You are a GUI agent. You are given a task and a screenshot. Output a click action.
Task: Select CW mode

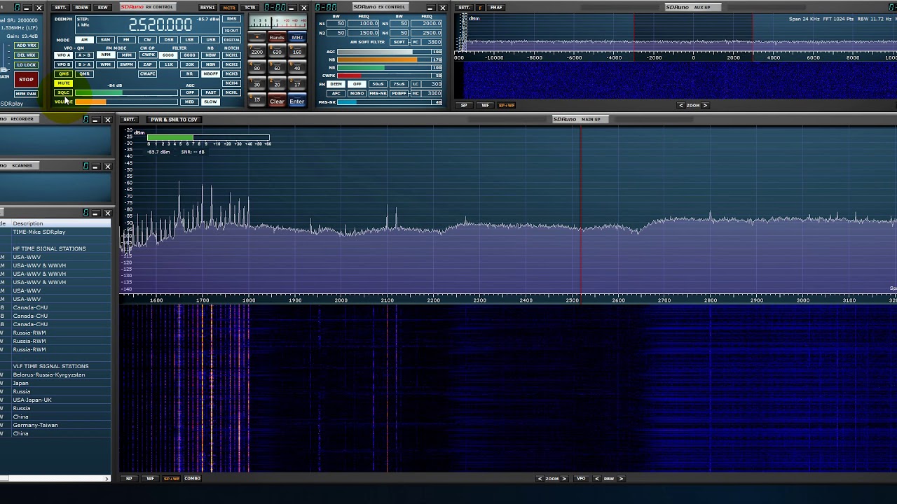[147, 40]
